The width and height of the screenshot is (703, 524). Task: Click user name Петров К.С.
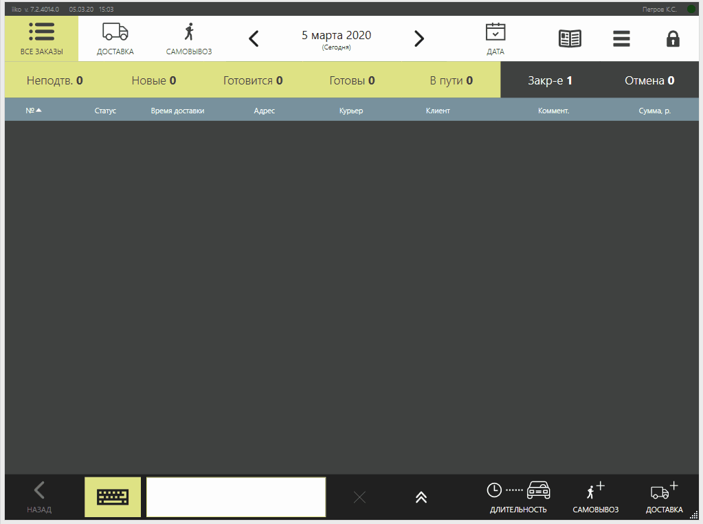(659, 10)
